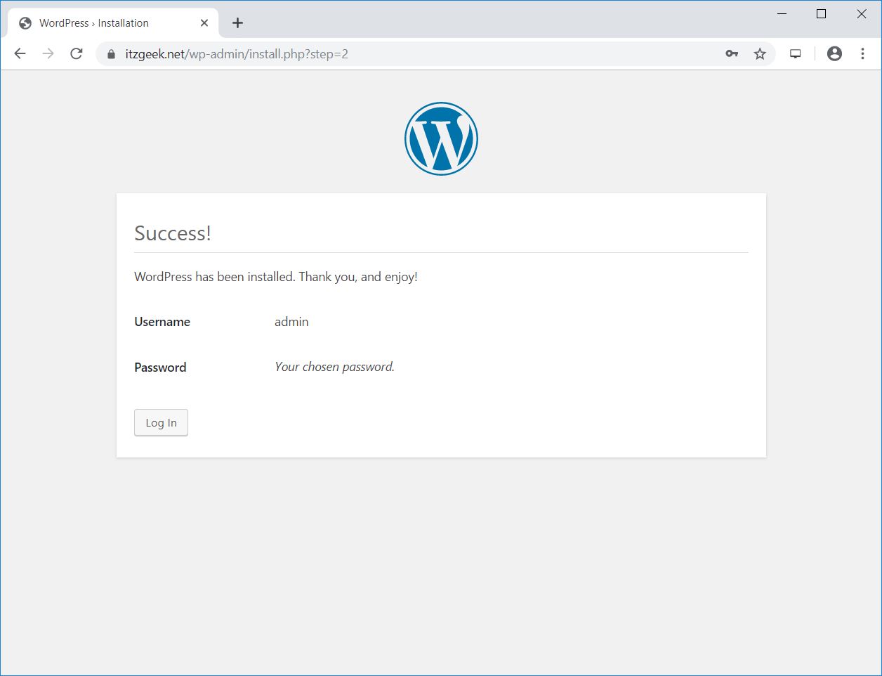882x676 pixels.
Task: Open the saved passwords key icon
Action: tap(732, 53)
